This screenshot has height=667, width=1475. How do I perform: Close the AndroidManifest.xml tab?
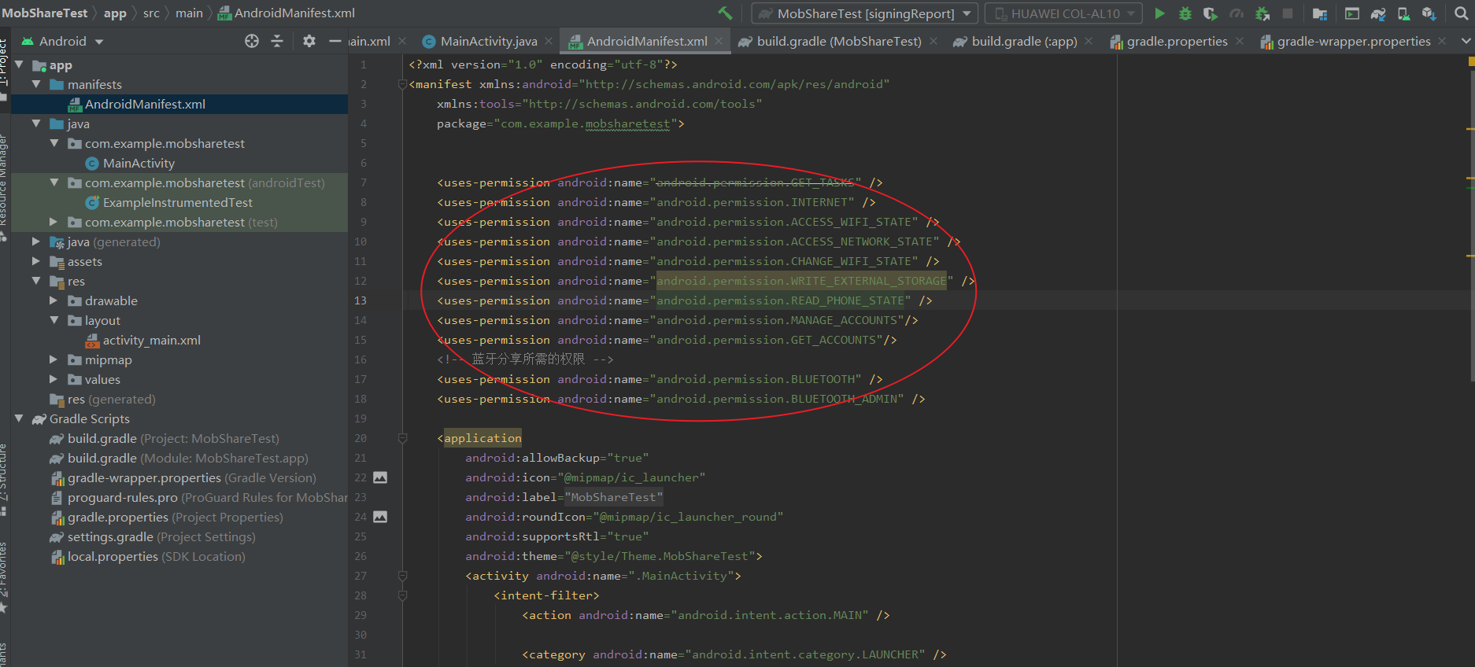[x=719, y=41]
